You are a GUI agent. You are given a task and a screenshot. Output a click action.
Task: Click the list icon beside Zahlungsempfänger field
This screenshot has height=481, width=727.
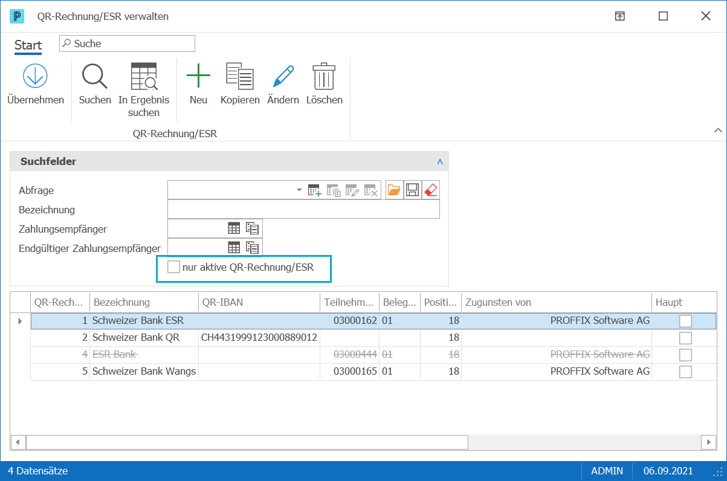[x=252, y=228]
